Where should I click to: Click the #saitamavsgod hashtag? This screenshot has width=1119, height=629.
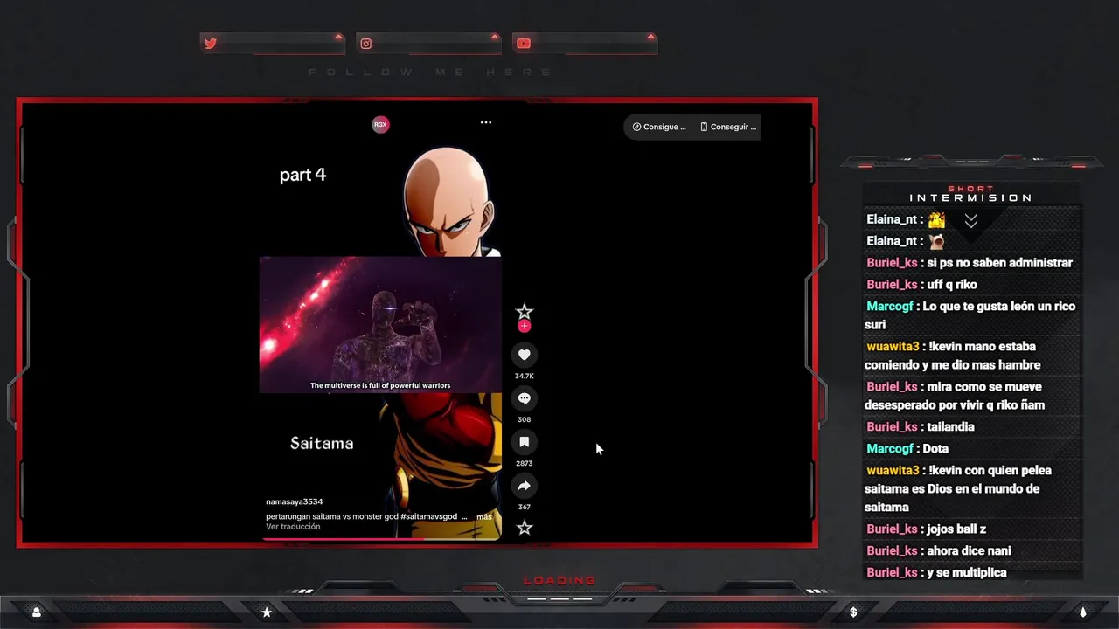coord(428,517)
